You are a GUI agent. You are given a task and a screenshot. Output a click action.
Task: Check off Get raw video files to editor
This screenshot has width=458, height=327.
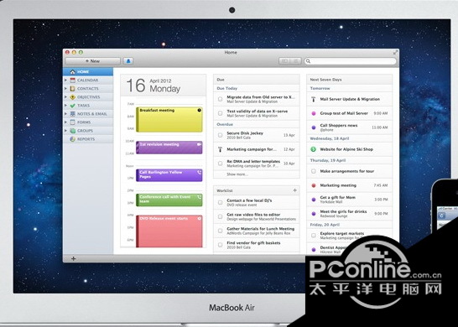[x=221, y=216]
